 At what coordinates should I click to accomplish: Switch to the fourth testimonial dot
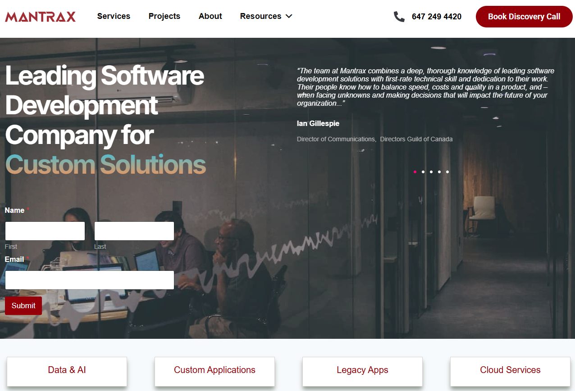point(439,172)
